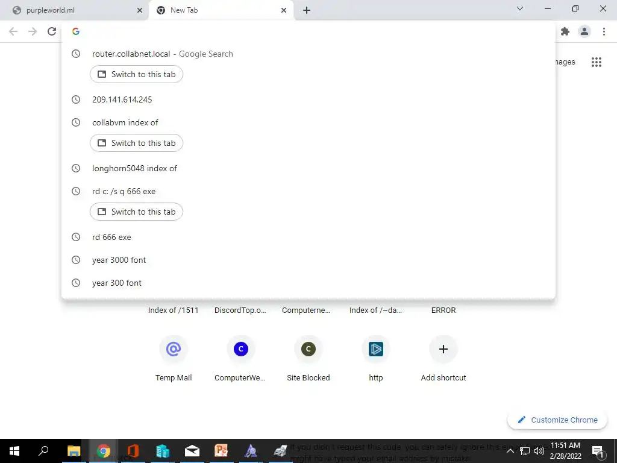Open the Computerne... shortcut
This screenshot has height=463, width=617.
tap(306, 310)
